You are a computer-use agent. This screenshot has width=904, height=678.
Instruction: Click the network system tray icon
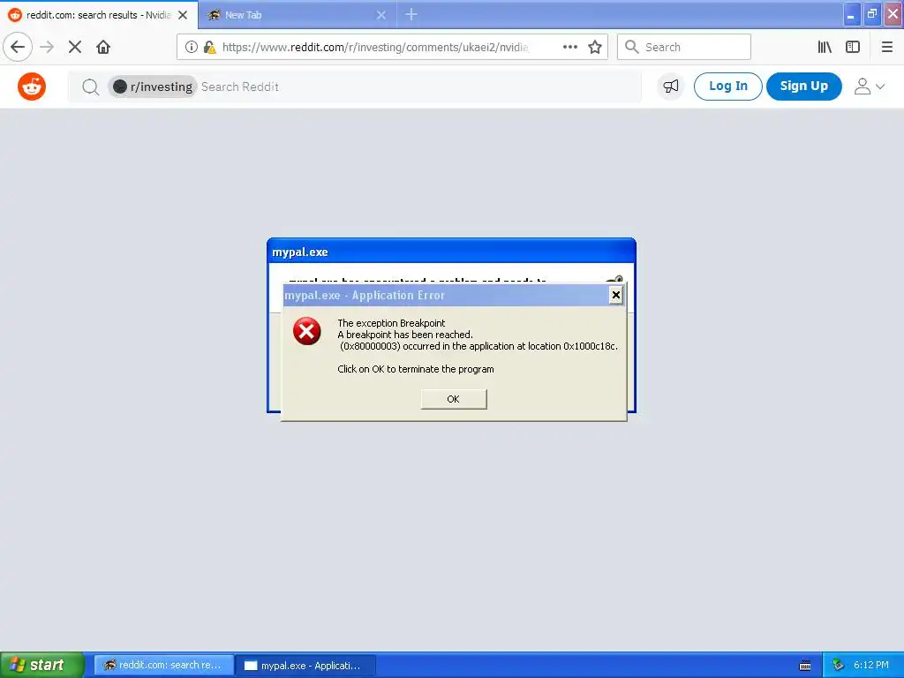pyautogui.click(x=839, y=666)
